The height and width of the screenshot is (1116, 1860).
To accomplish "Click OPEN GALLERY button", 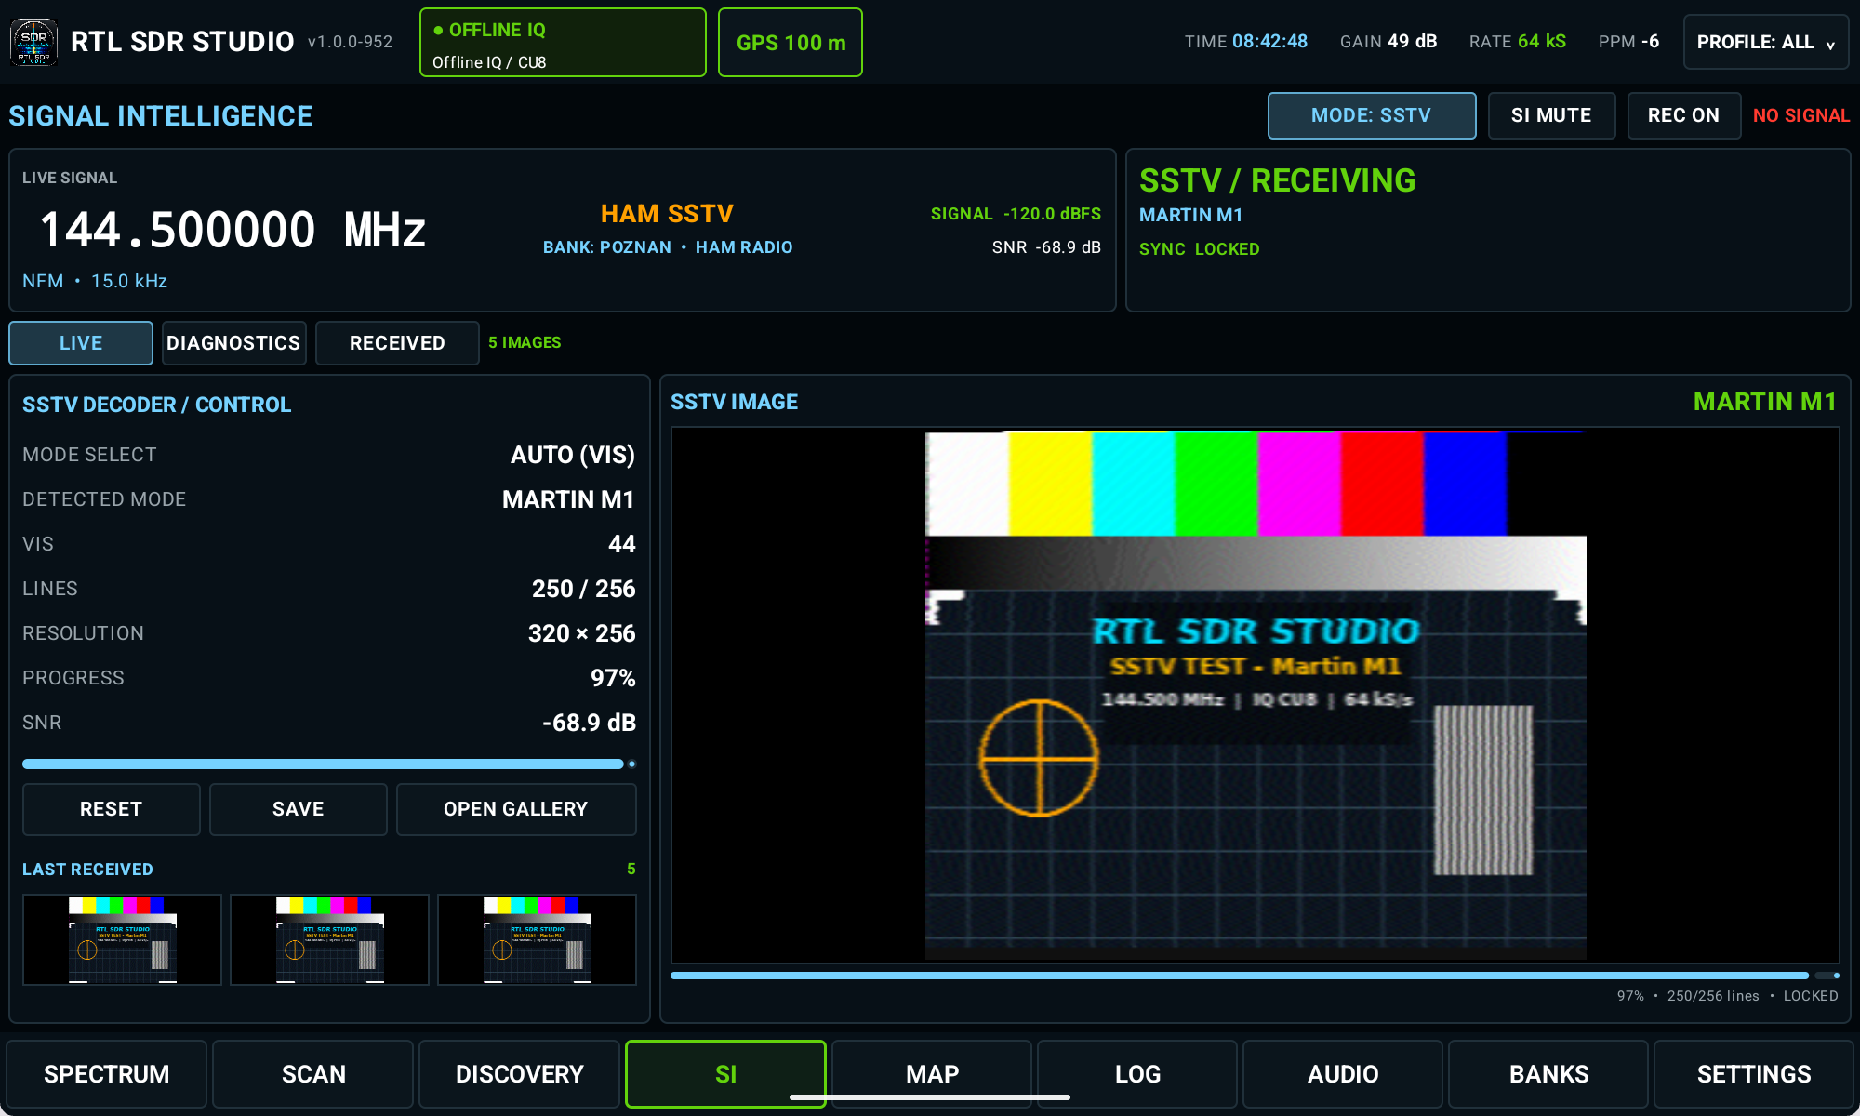I will [x=516, y=809].
